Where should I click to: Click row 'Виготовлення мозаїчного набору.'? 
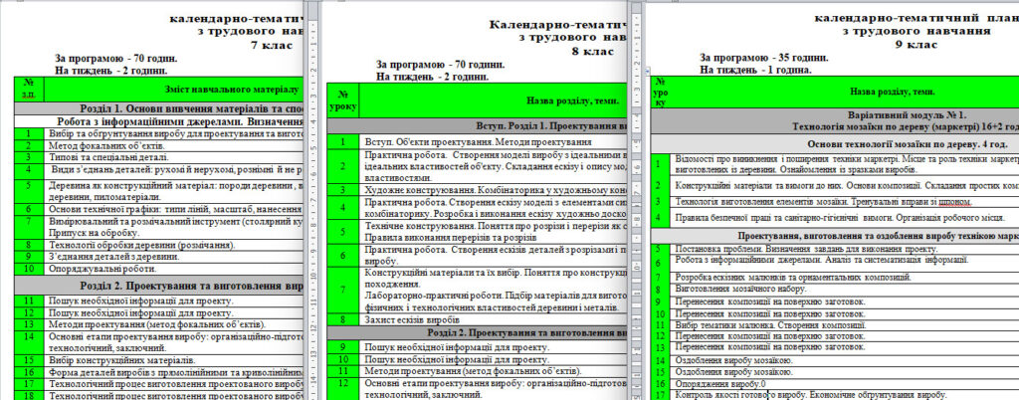pos(835,289)
